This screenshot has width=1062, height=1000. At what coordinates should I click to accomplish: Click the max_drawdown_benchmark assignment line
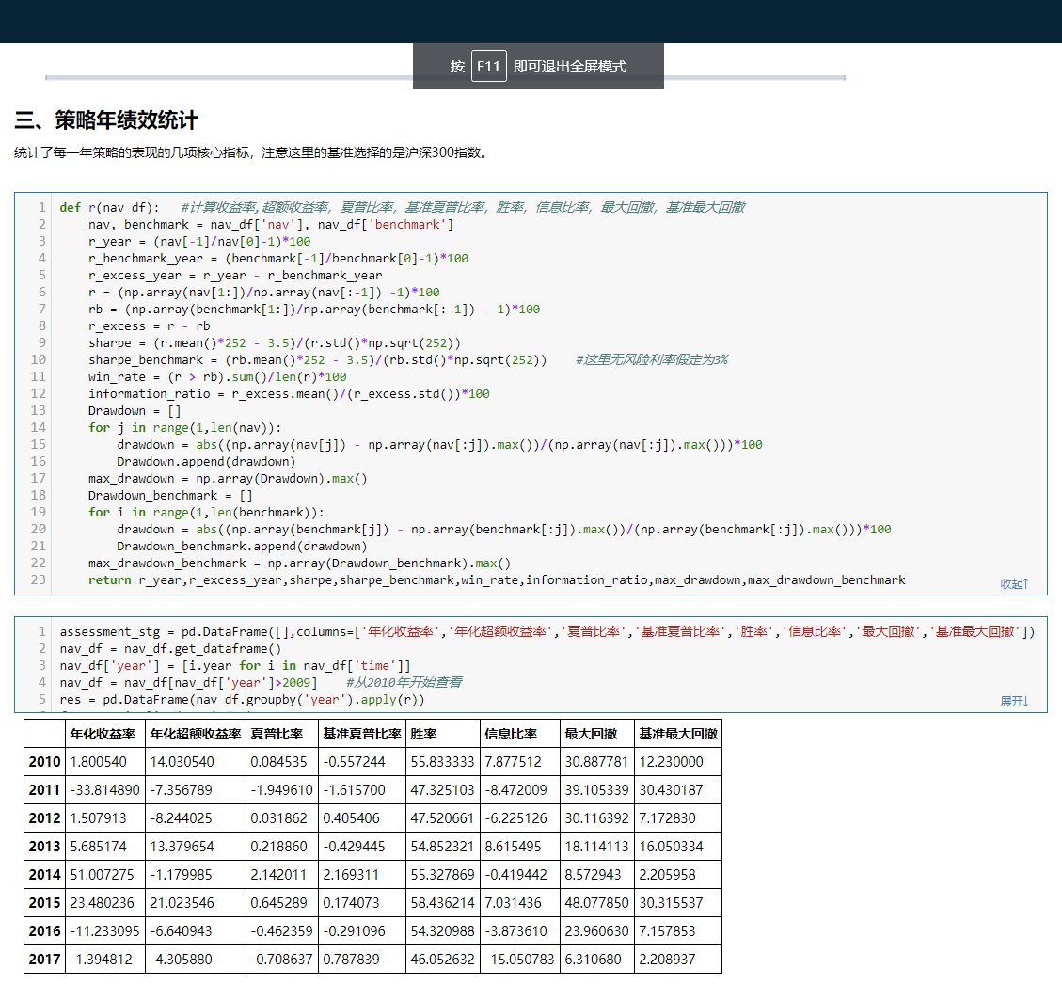pos(299,563)
